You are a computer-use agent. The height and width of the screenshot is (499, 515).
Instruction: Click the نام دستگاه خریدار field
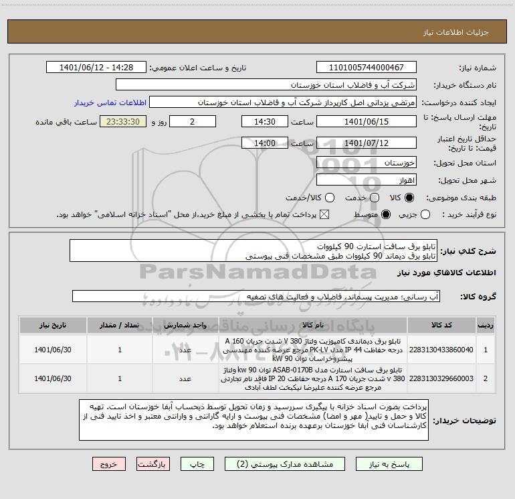266,85
